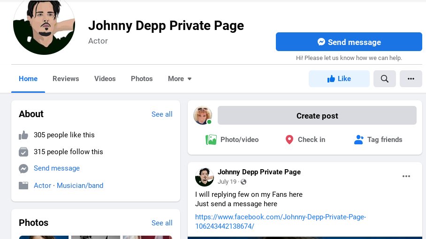426x239 pixels.
Task: Like the page with the Like button
Action: pos(339,79)
